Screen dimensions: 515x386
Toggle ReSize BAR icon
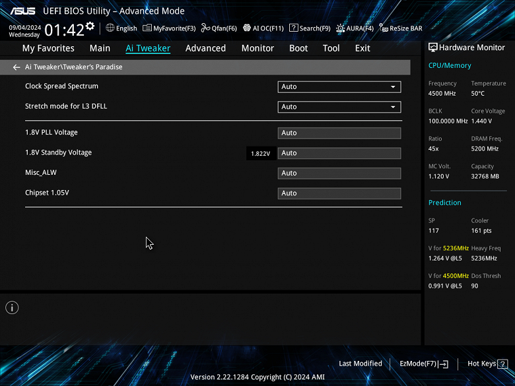pos(384,28)
